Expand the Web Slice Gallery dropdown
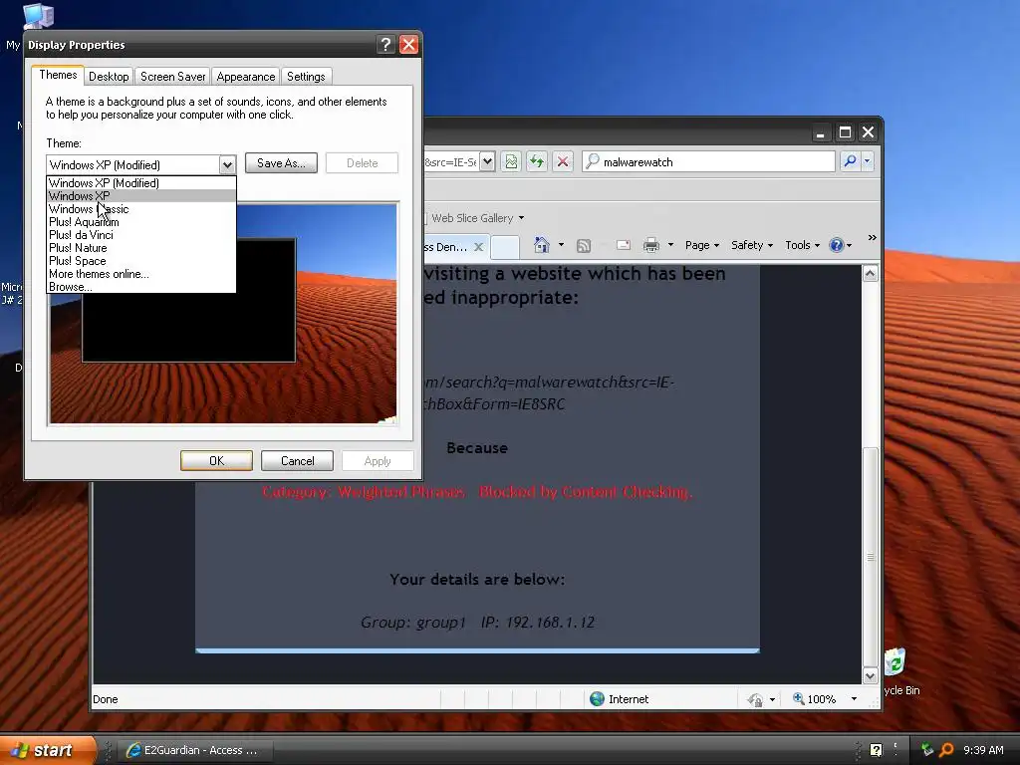The image size is (1020, 765). tap(521, 218)
